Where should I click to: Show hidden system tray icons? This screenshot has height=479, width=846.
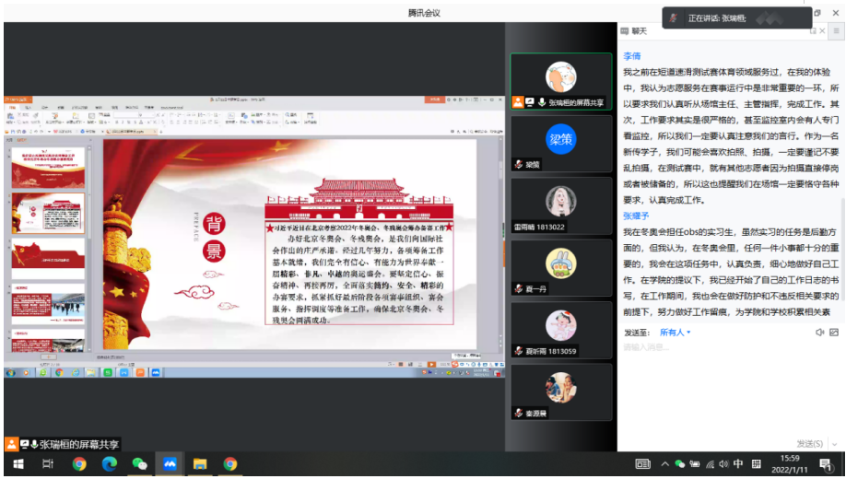[x=664, y=464]
